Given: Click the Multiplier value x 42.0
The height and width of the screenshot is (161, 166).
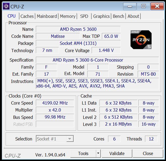Looking at the screenshot, I should tap(55, 110).
